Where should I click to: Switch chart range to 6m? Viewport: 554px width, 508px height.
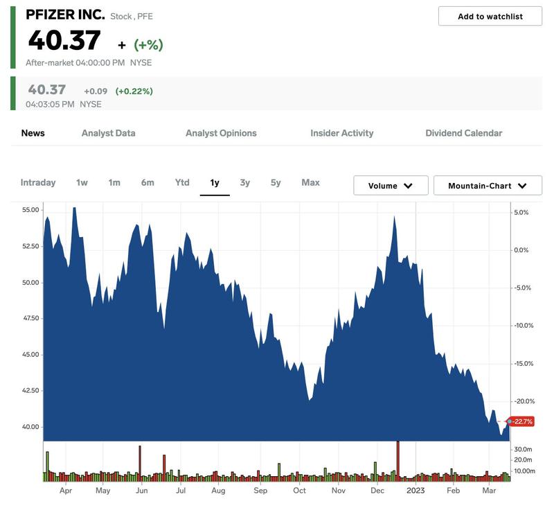(148, 183)
